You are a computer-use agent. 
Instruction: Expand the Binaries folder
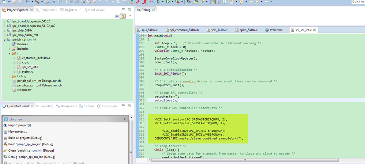pyautogui.click(x=10, y=44)
